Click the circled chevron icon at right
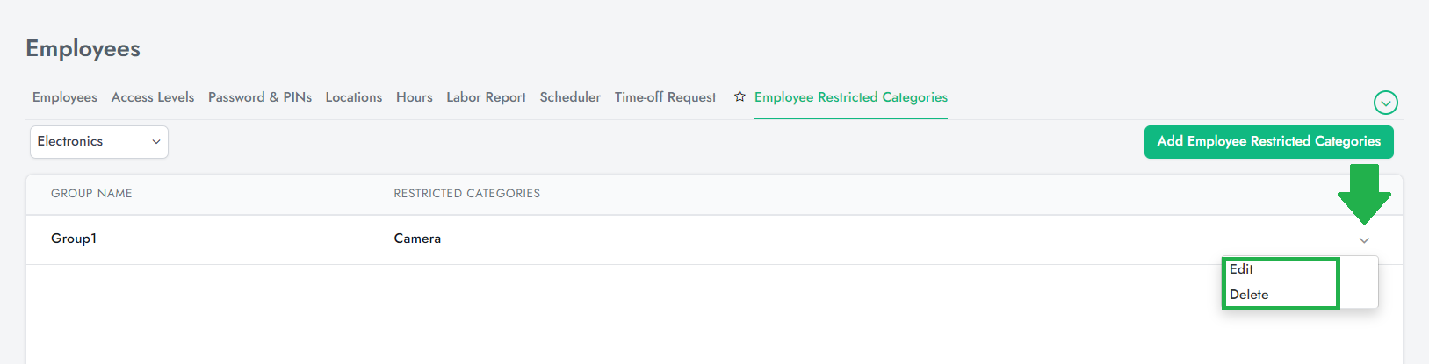This screenshot has width=1429, height=364. 1385,103
